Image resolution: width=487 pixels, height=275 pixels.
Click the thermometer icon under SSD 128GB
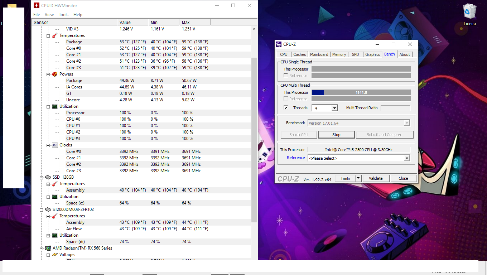point(54,184)
